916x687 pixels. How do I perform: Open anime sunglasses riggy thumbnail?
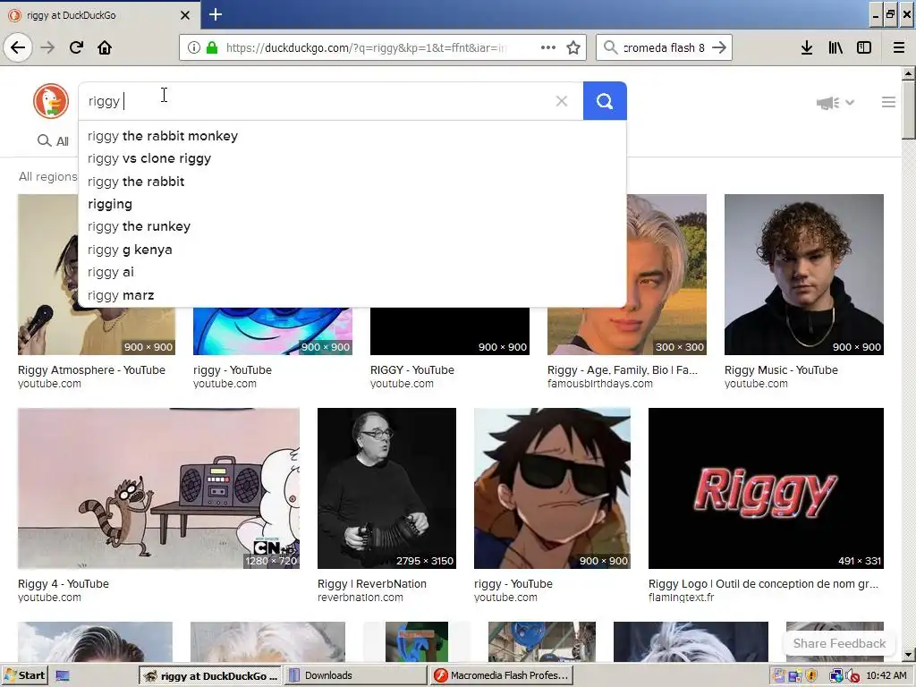point(552,488)
